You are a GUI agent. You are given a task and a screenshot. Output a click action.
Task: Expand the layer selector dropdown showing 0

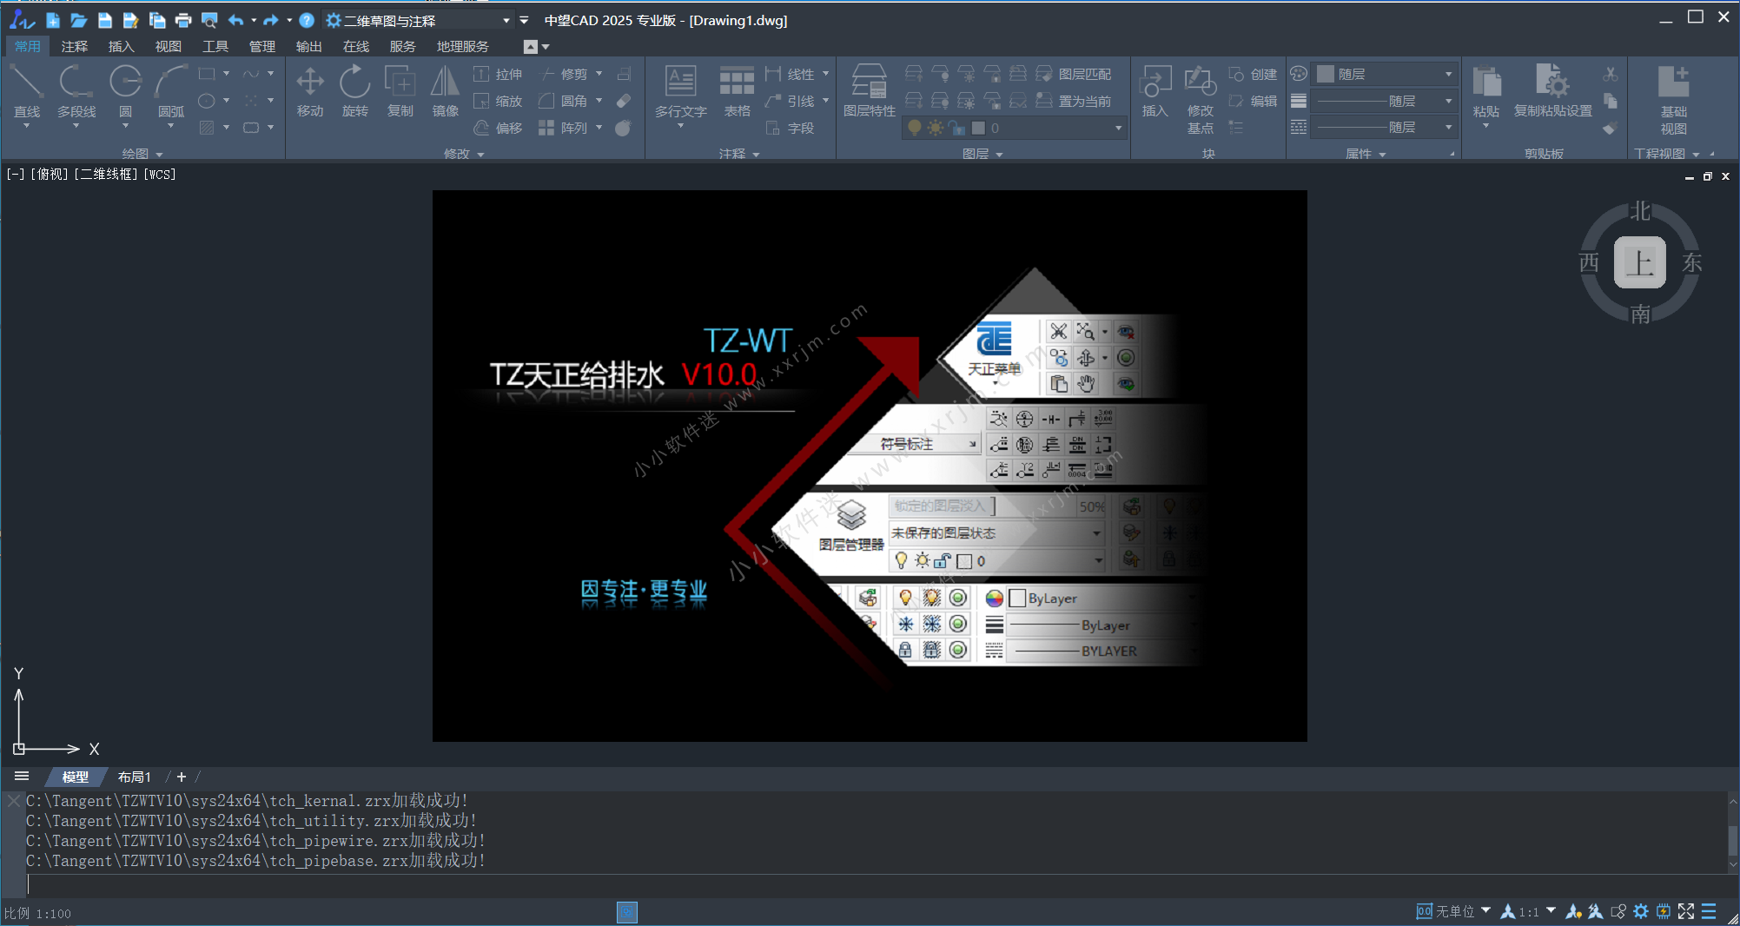click(1118, 129)
